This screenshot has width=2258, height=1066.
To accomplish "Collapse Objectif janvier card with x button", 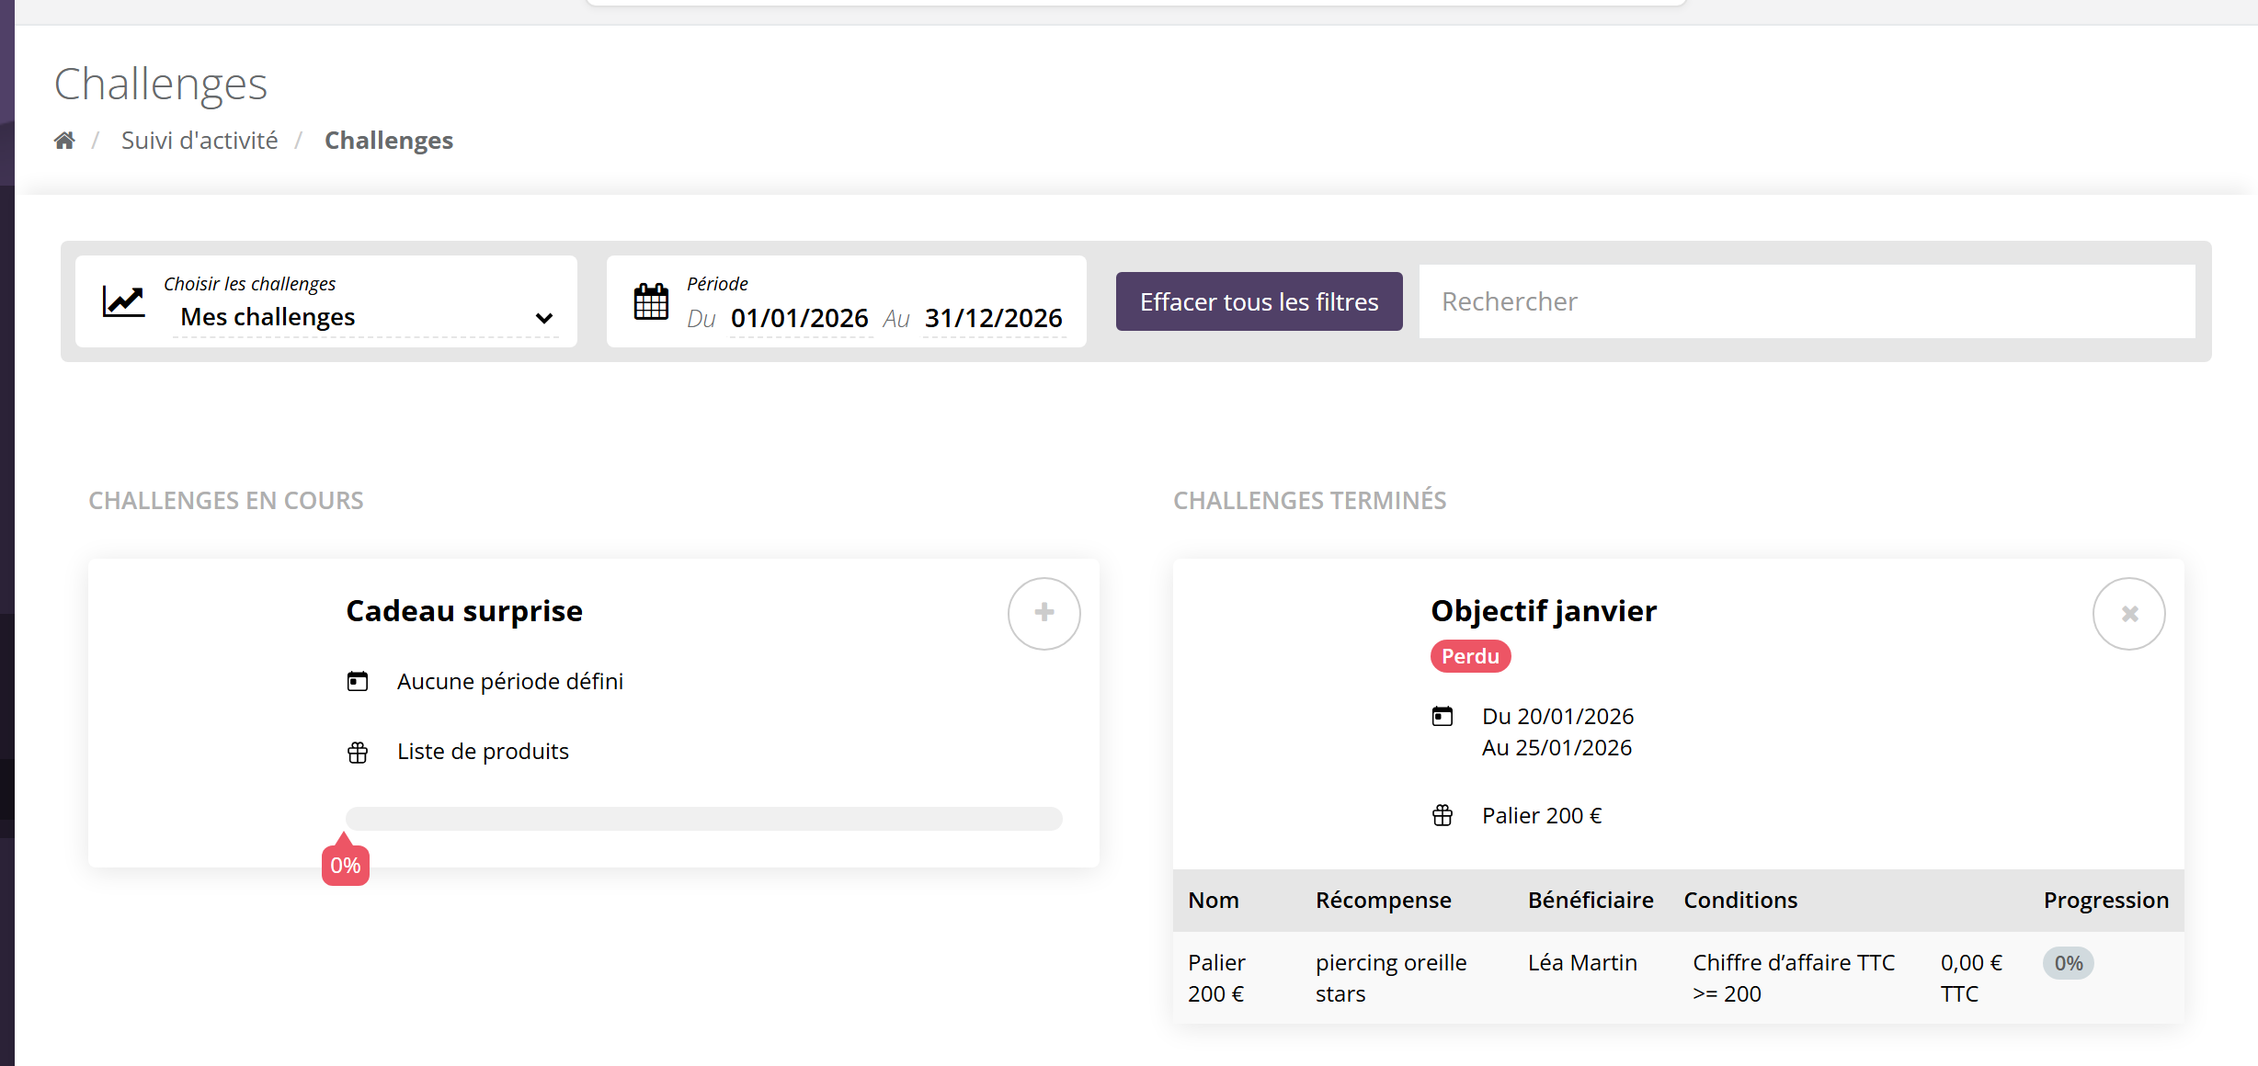I will click(x=2128, y=613).
